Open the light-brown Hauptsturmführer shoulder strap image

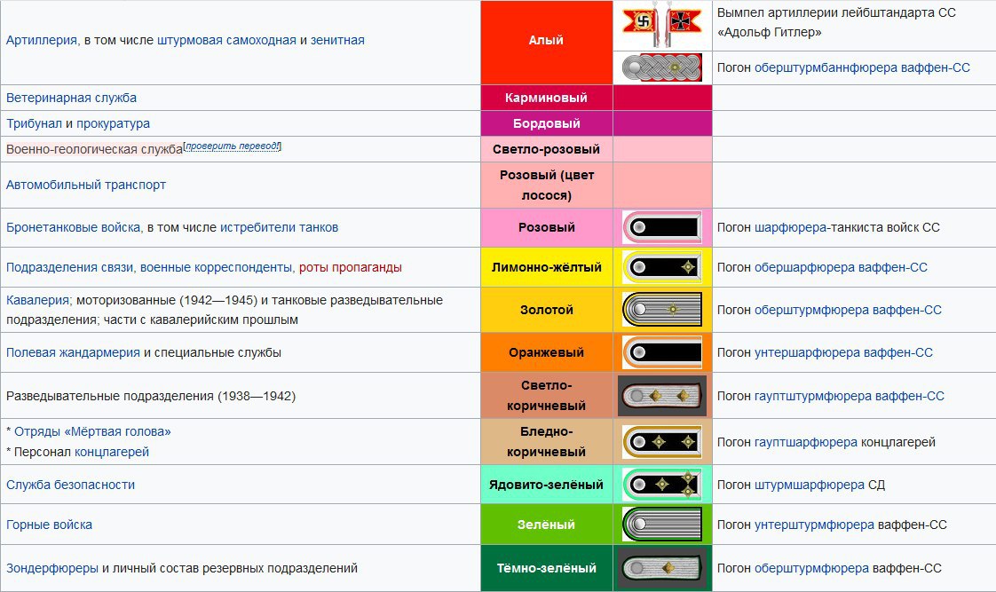coord(662,396)
